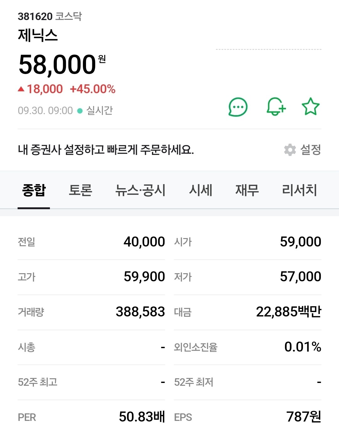
Task: Select the 거래량 388,583 row
Action: [x=91, y=312]
